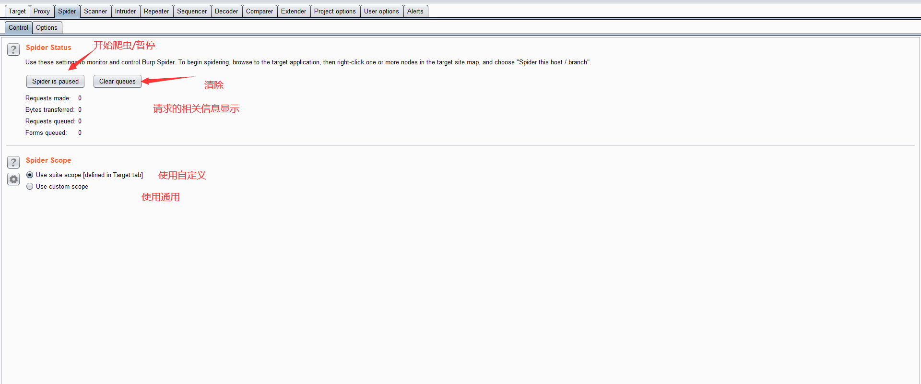
Task: Open the Scanner tab
Action: (x=95, y=11)
